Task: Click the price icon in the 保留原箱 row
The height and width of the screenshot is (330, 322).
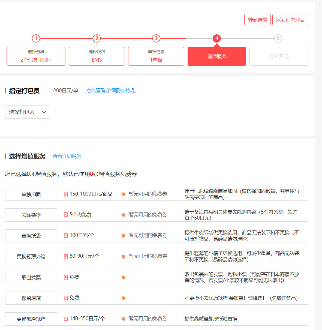Action: click(66, 298)
